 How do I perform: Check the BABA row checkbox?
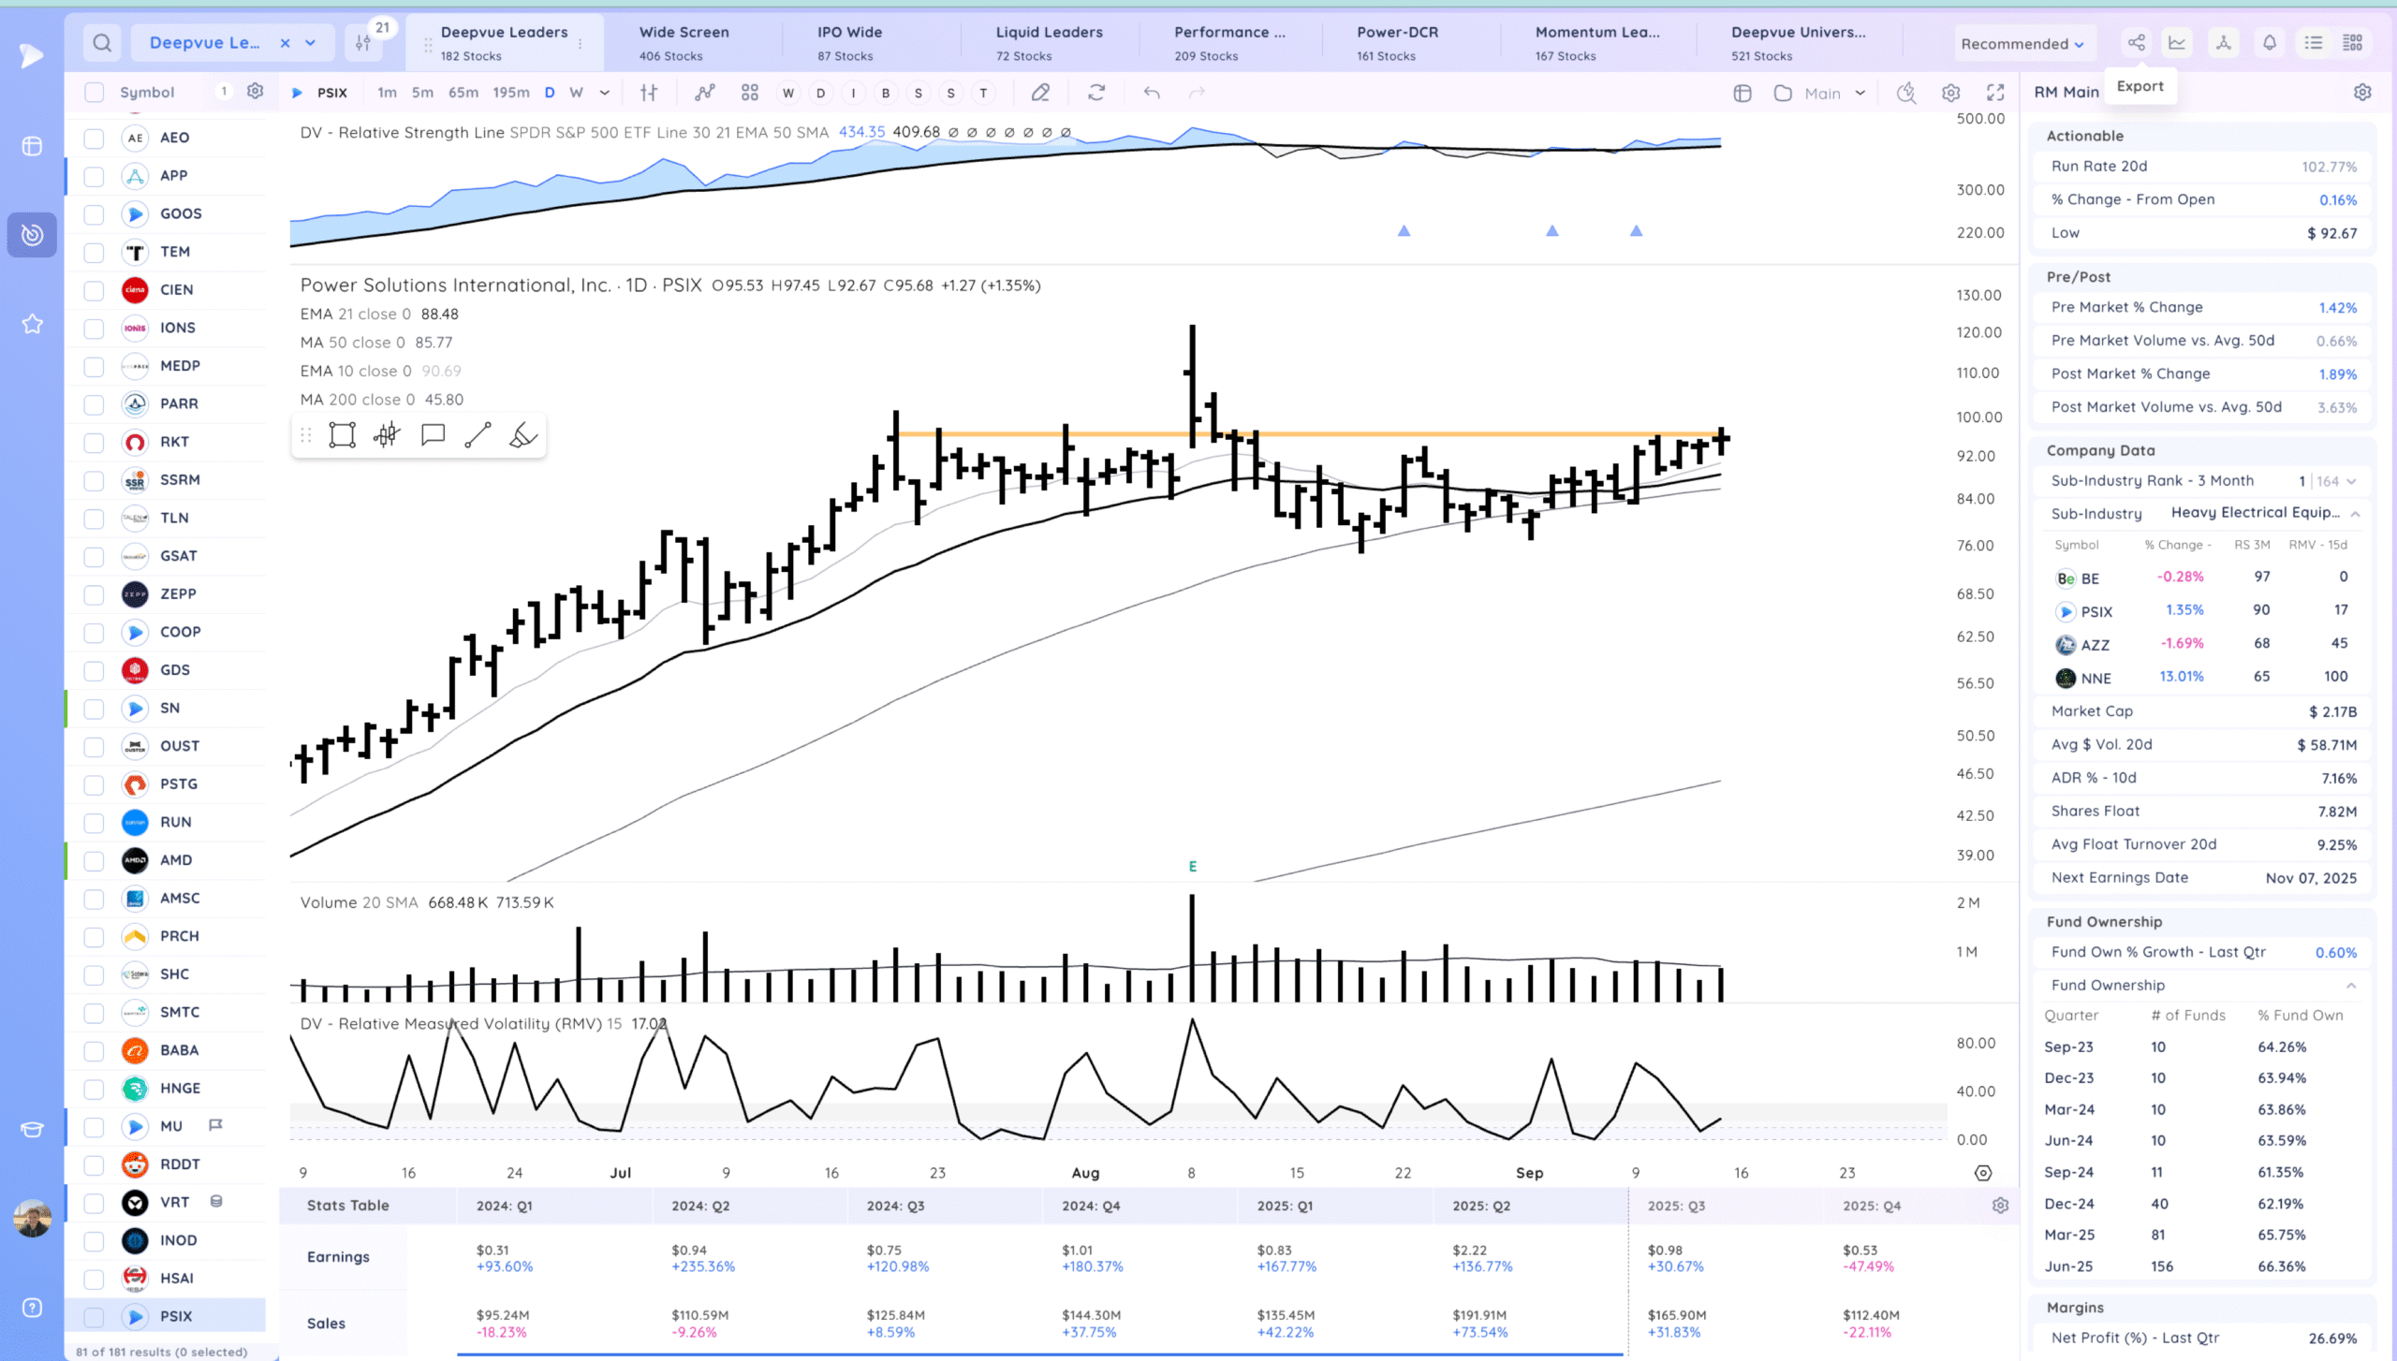point(94,1051)
